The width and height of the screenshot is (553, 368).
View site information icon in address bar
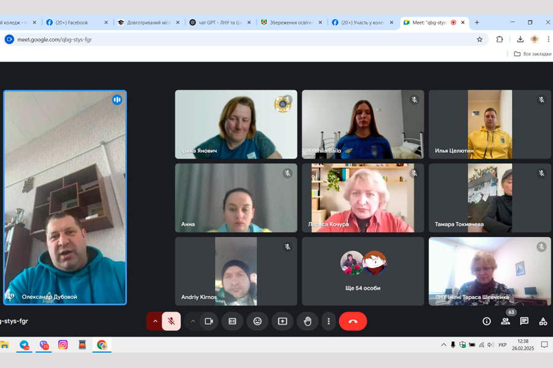point(9,39)
